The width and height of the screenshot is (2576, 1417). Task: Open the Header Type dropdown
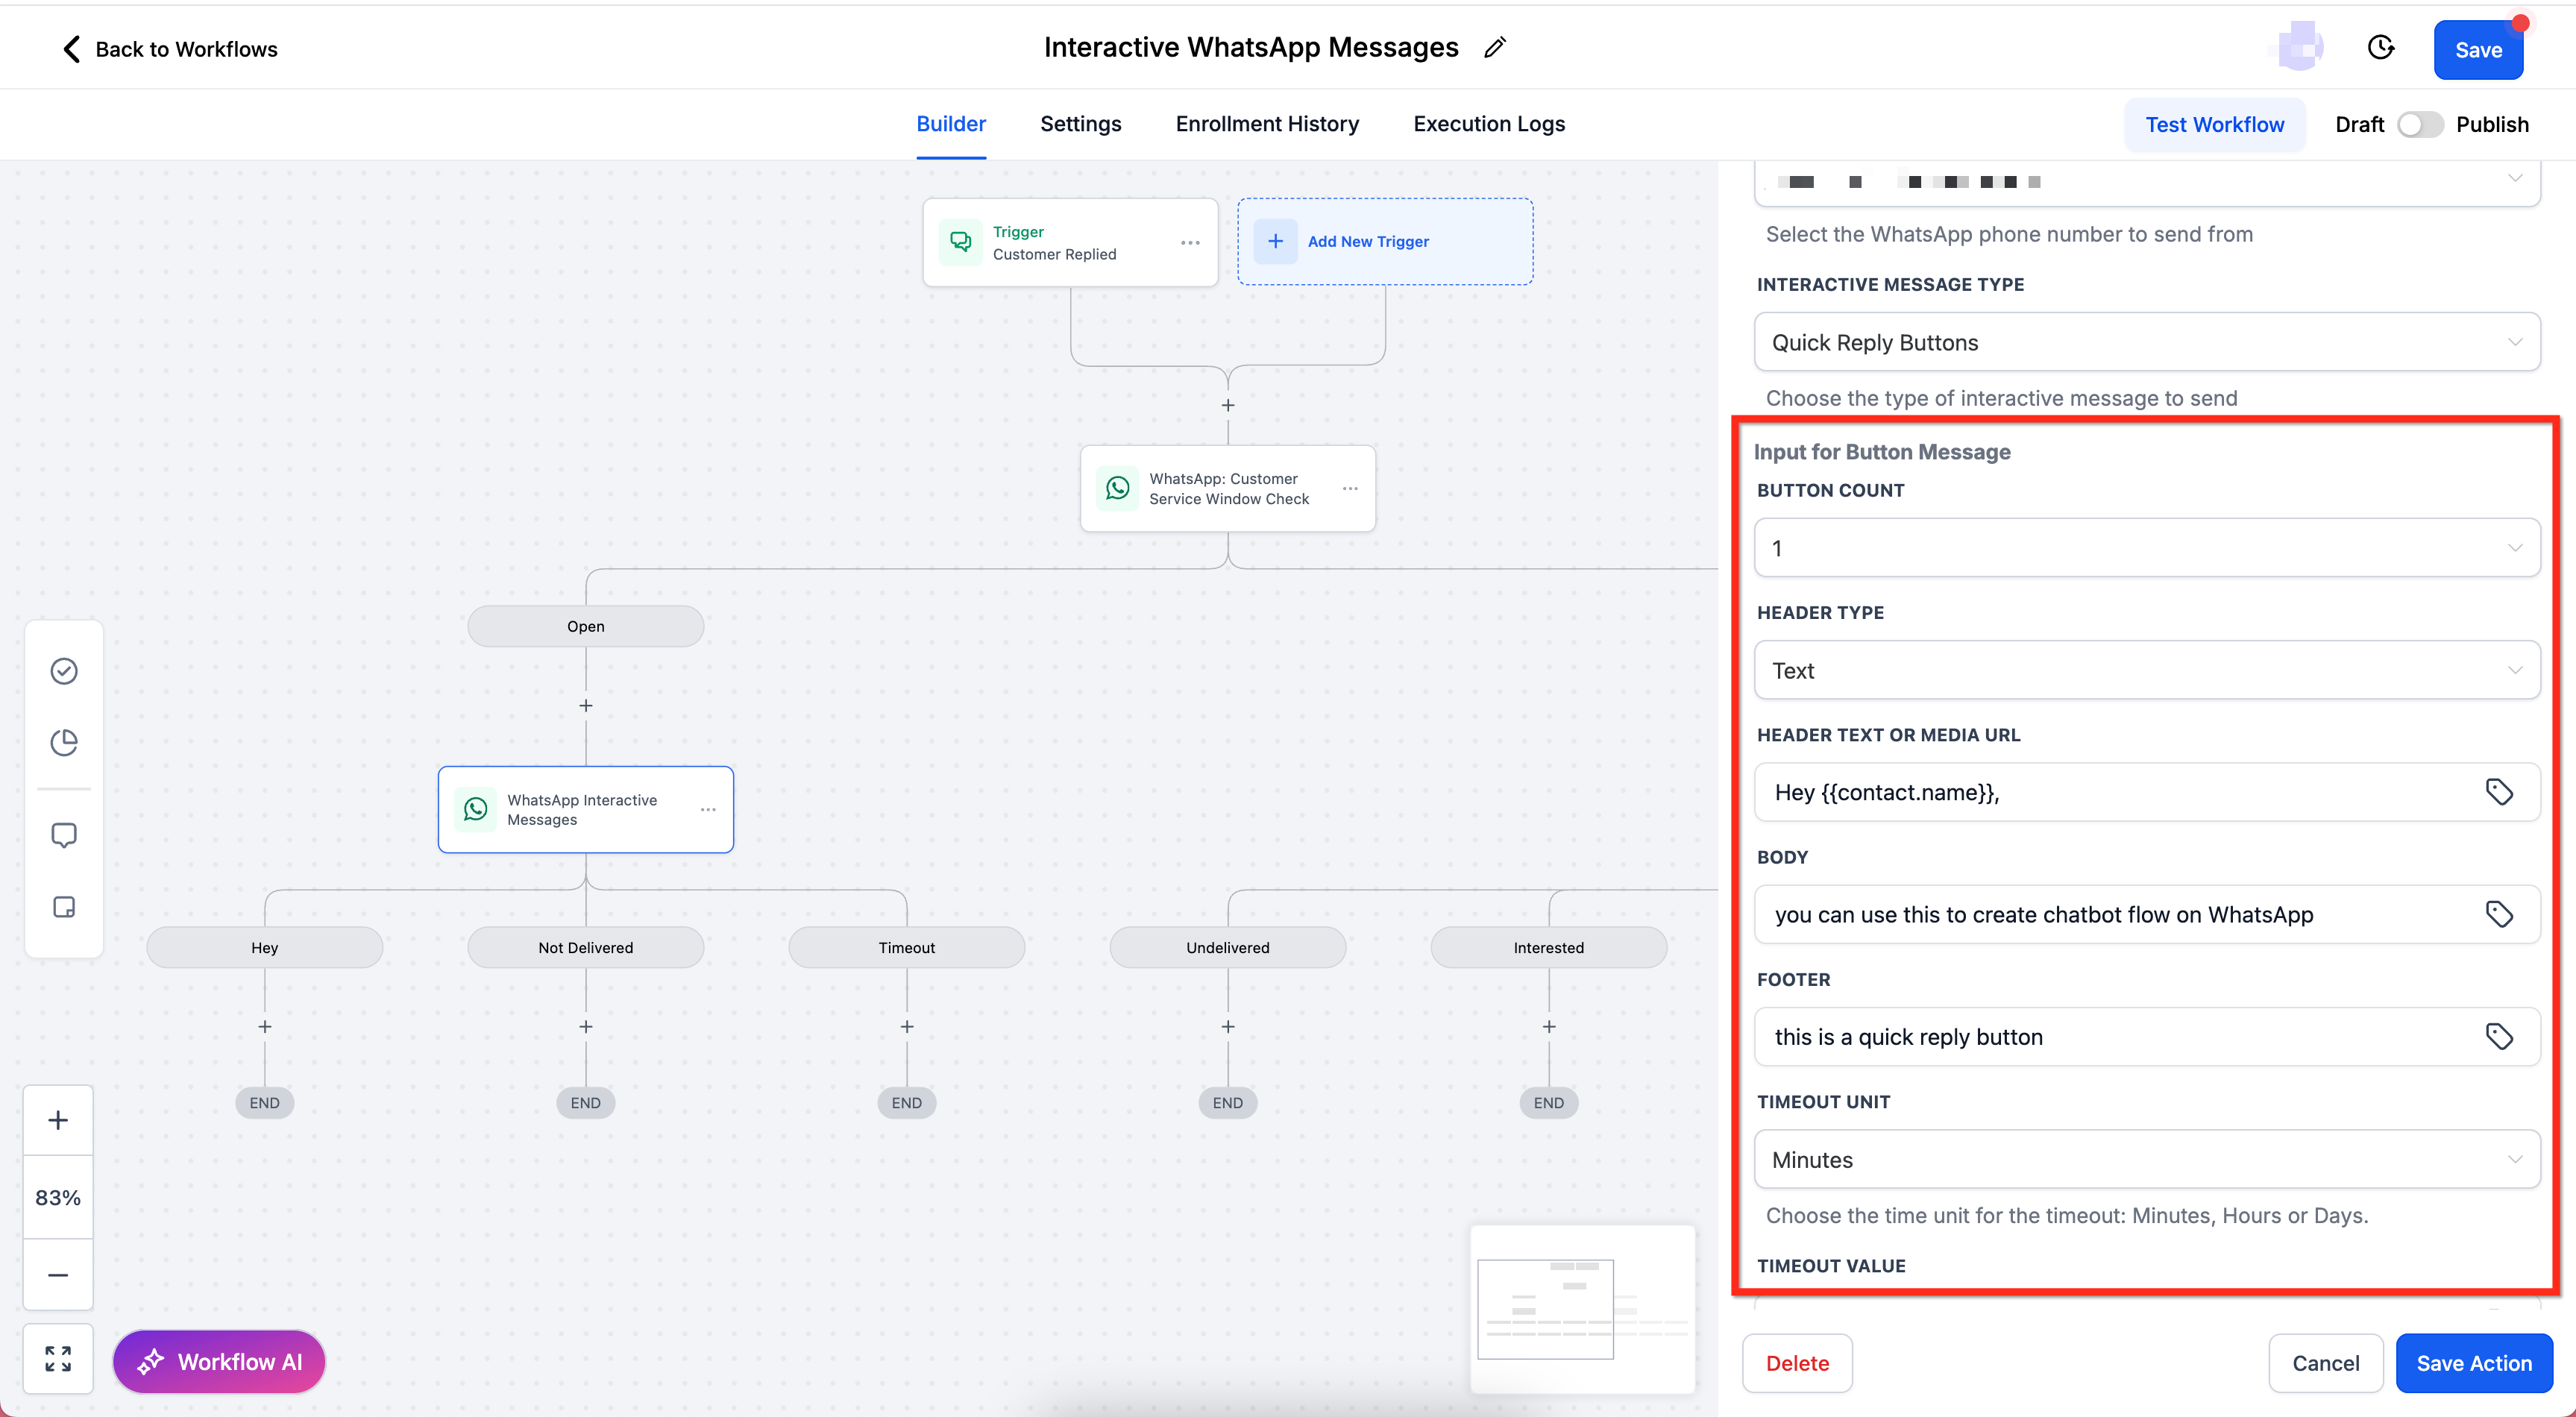2146,670
